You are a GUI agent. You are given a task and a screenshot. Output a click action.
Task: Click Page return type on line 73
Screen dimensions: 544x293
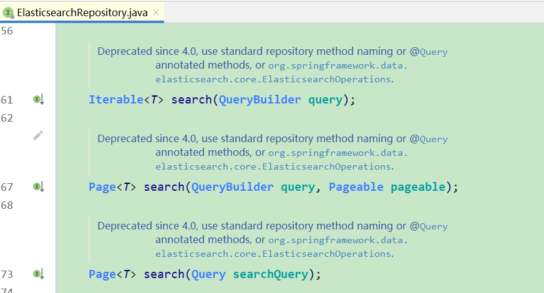pyautogui.click(x=102, y=275)
